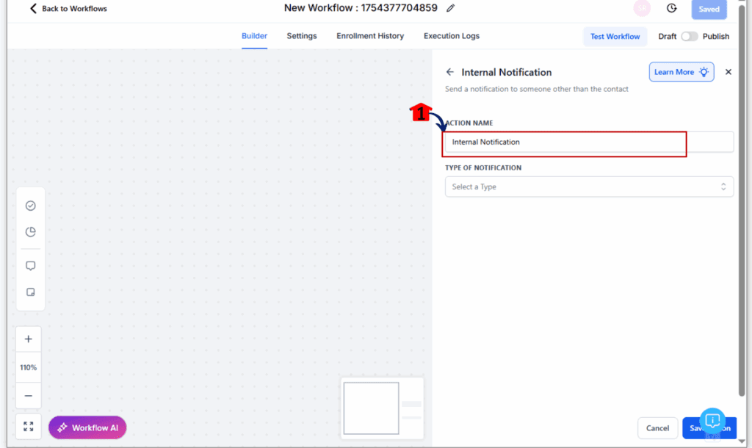Focus the Action Name input field

[589, 142]
